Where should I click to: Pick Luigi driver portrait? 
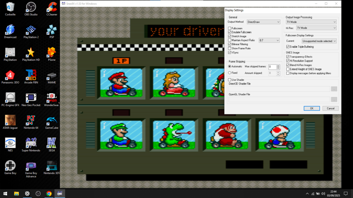tap(121, 135)
